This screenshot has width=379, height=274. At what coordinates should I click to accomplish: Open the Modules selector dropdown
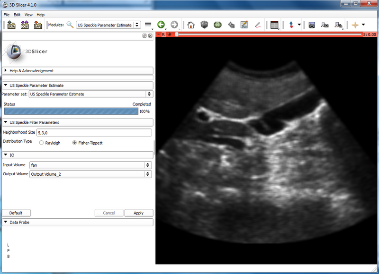click(x=108, y=25)
